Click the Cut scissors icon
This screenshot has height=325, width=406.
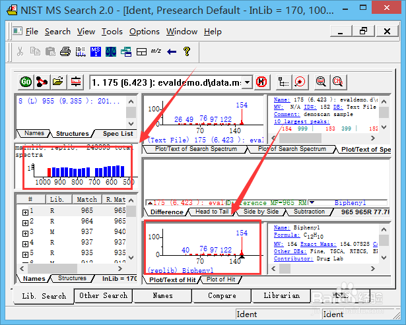coord(20,51)
